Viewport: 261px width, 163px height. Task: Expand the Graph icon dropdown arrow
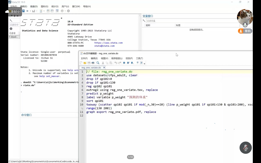[x=37, y=11]
